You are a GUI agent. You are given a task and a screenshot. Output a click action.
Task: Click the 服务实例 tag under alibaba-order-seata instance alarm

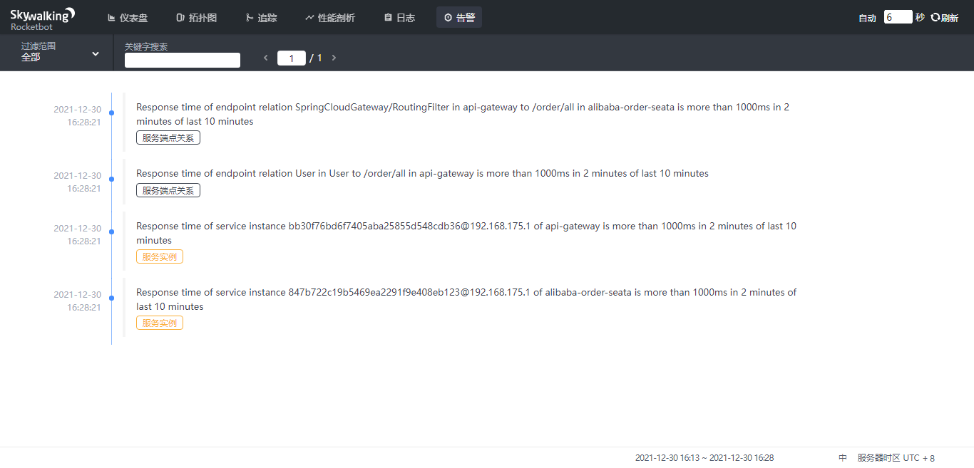point(160,323)
